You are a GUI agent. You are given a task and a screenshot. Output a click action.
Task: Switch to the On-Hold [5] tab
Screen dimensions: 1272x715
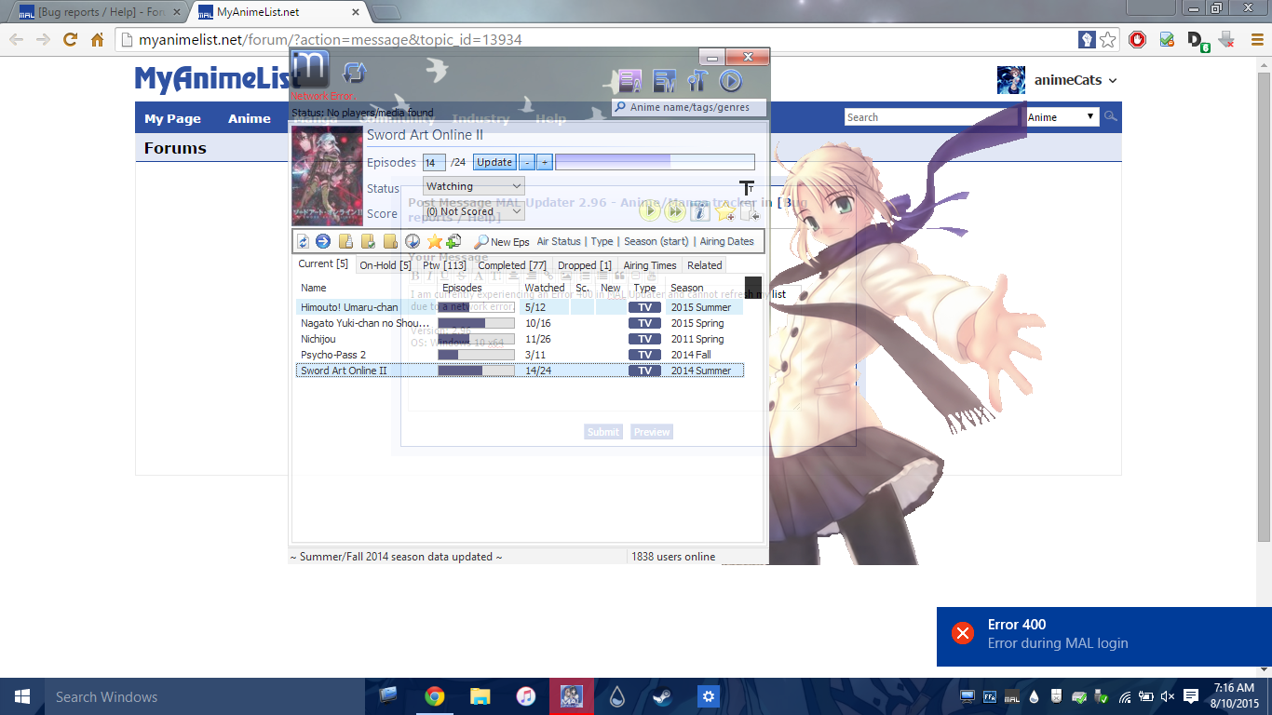[385, 265]
